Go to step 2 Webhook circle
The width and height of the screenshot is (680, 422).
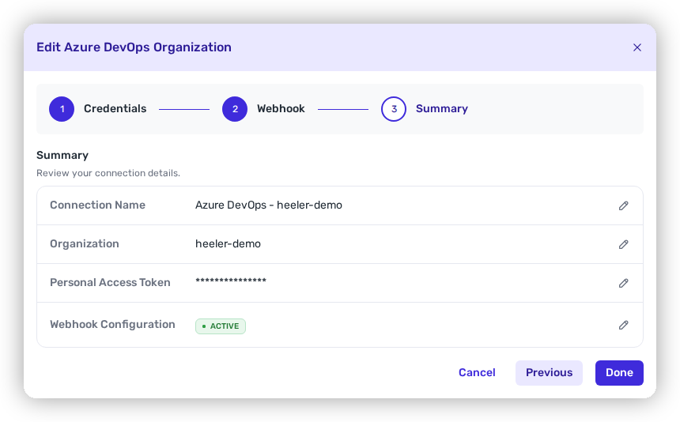tap(235, 109)
